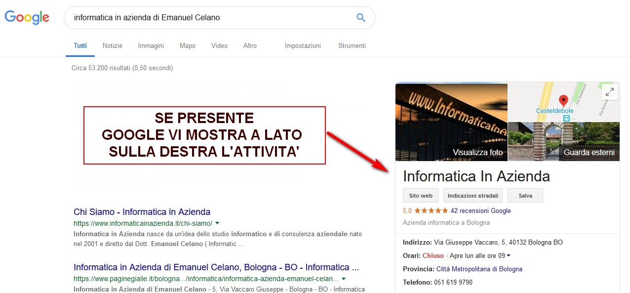Click the address Via Giuseppe Vaccaro, 5

click(498, 243)
